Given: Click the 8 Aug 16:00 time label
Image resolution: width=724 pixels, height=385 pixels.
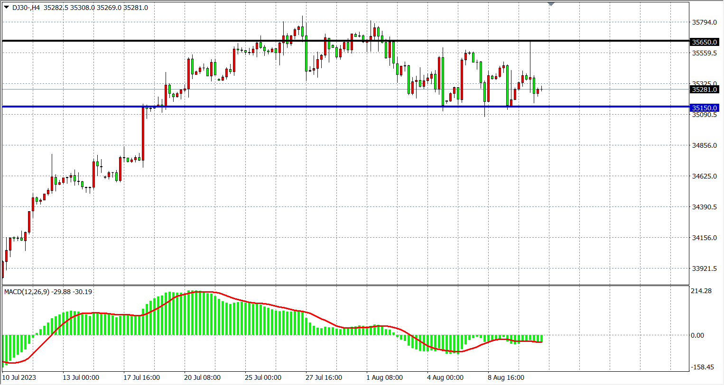Looking at the screenshot, I should point(506,377).
